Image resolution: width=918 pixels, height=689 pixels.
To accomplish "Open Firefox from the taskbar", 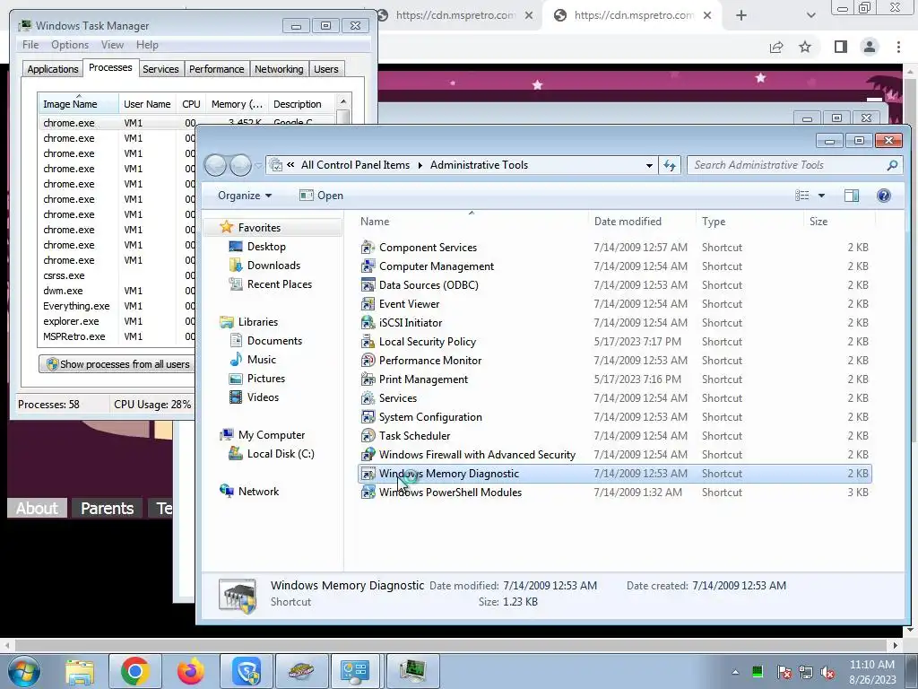I will 191,671.
